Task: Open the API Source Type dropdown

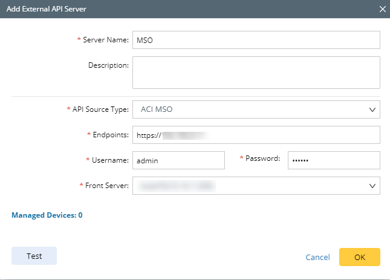Action: pos(248,109)
